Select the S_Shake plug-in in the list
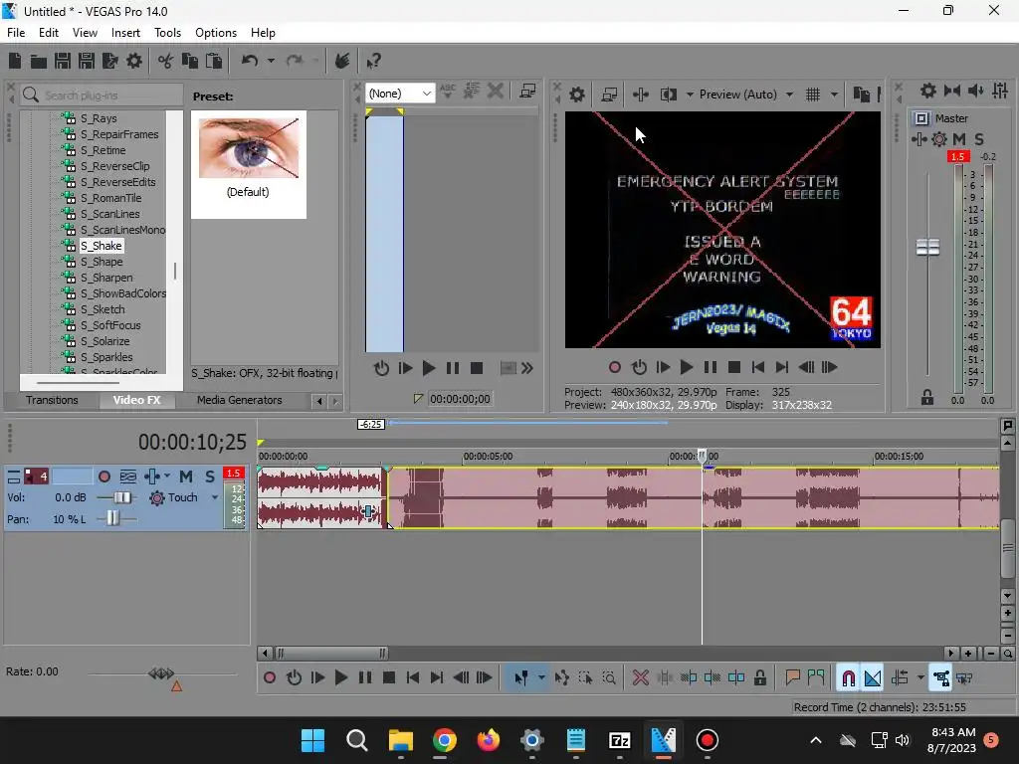The height and width of the screenshot is (764, 1019). [101, 247]
